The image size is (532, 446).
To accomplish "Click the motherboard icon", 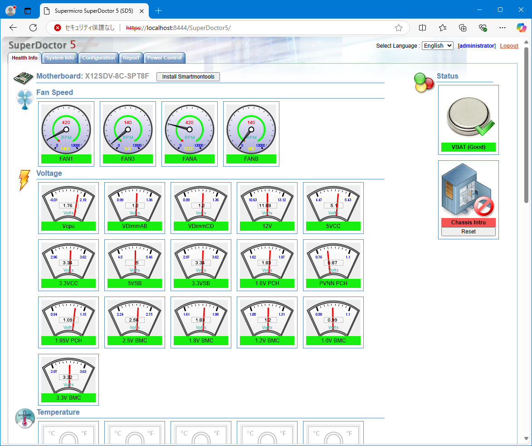I will tap(23, 78).
